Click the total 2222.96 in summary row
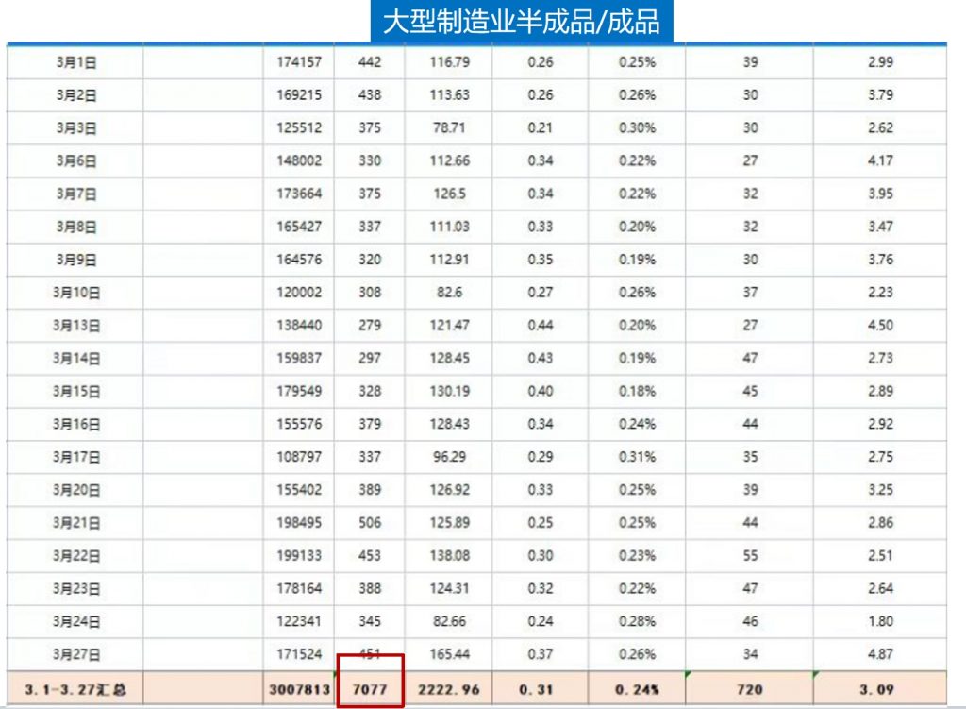This screenshot has width=966, height=709. click(x=449, y=689)
